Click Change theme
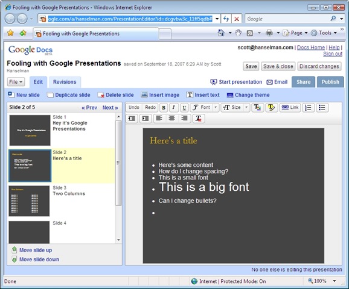 click(x=248, y=95)
